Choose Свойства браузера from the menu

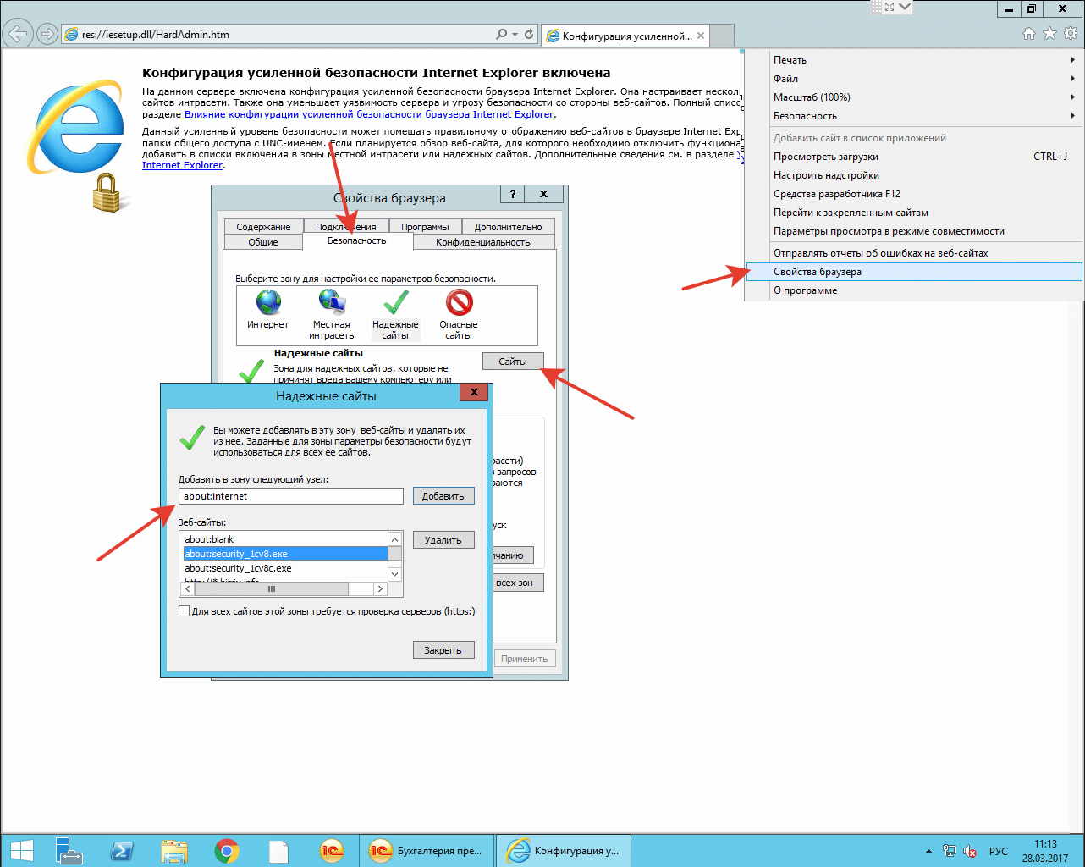[818, 272]
